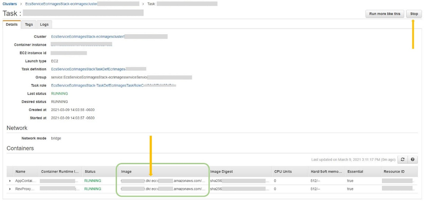Click the Resource ID column header

[394, 172]
